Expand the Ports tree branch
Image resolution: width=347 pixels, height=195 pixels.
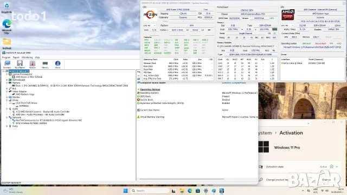click(7, 126)
